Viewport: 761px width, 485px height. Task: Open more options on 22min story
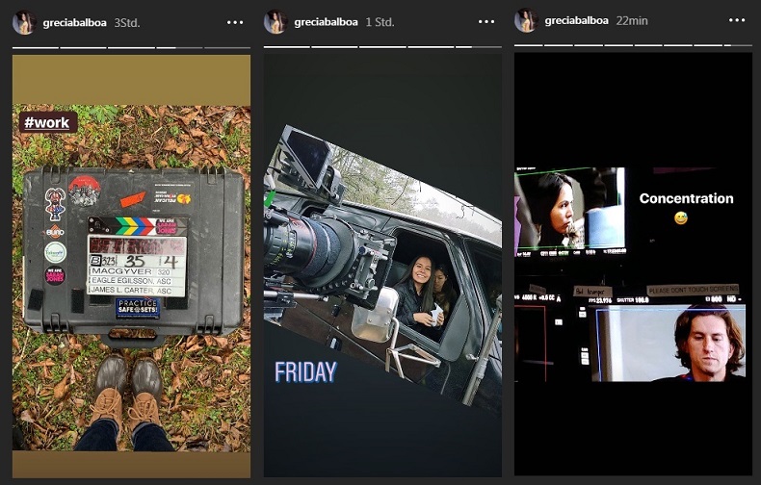(737, 20)
